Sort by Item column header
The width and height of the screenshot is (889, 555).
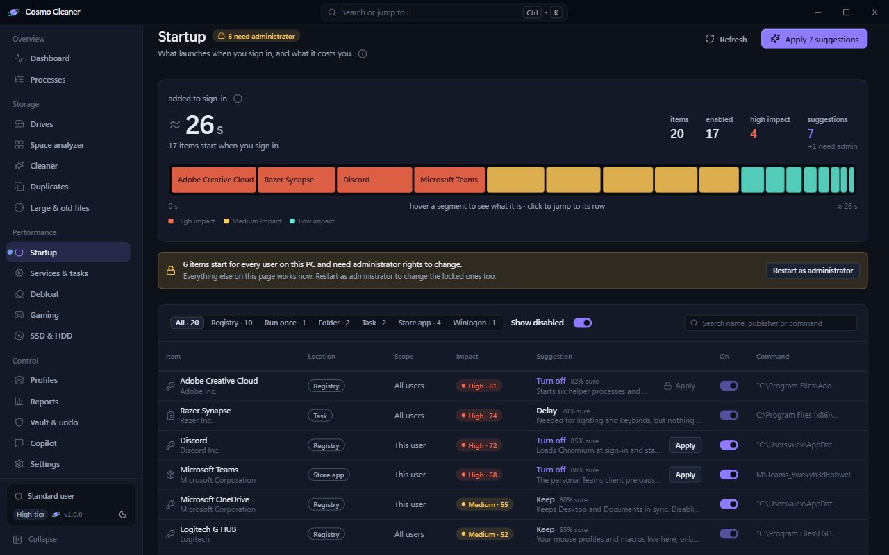[x=173, y=357]
